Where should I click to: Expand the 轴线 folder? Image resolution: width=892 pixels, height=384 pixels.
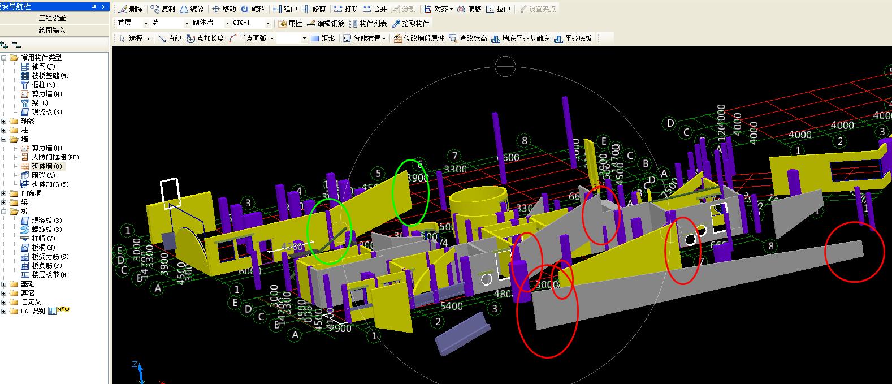tap(5, 121)
